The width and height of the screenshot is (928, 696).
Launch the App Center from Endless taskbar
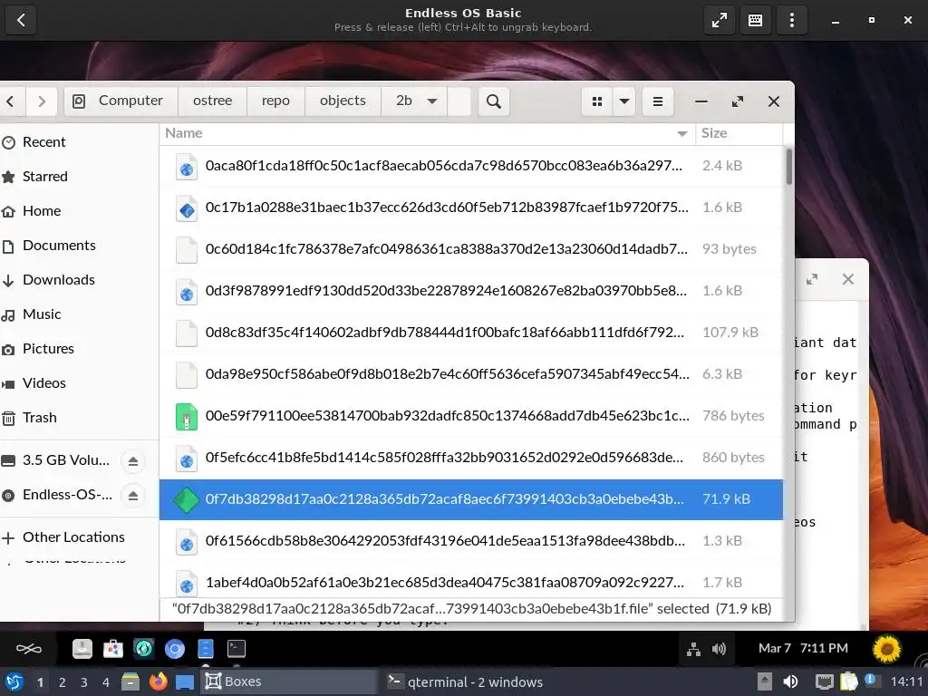[x=113, y=649]
